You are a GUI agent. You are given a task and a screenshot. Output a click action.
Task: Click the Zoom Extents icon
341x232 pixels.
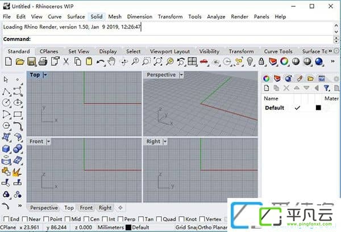[x=158, y=62]
